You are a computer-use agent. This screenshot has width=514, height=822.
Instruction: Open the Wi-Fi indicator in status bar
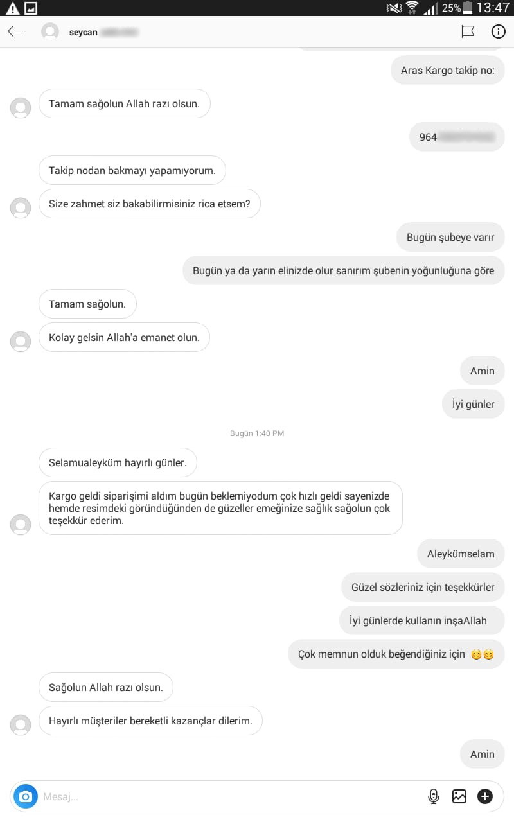point(412,8)
